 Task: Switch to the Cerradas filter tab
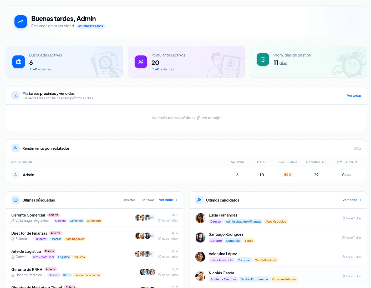148,200
